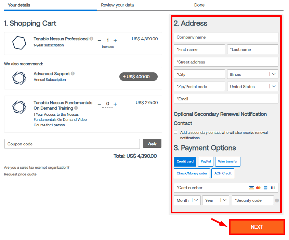289x240 pixels.
Task: Click the NEXT button
Action: pos(257,227)
